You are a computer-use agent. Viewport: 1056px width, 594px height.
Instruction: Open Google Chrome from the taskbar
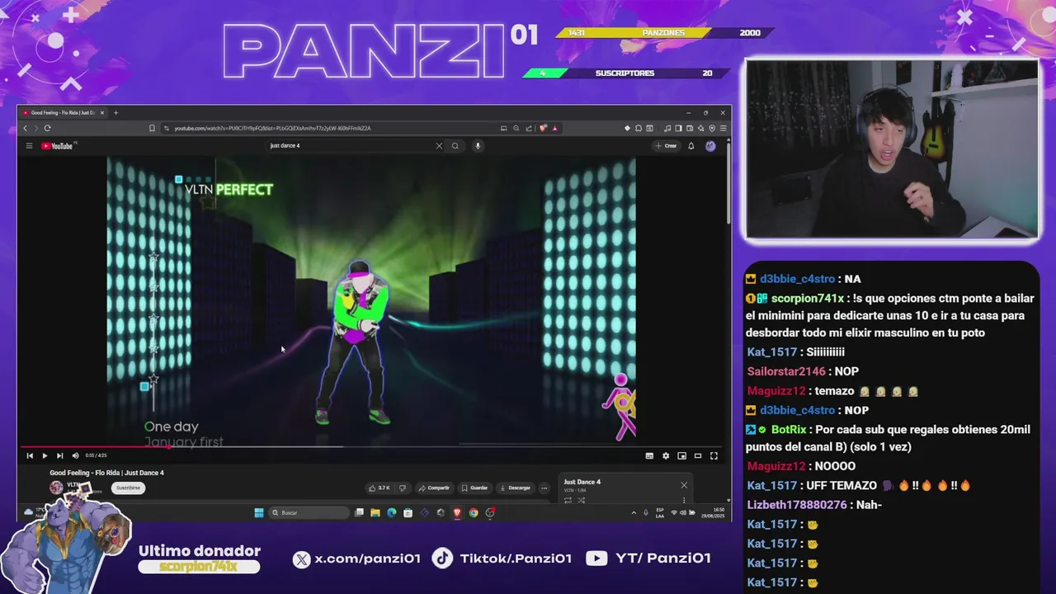pyautogui.click(x=474, y=512)
